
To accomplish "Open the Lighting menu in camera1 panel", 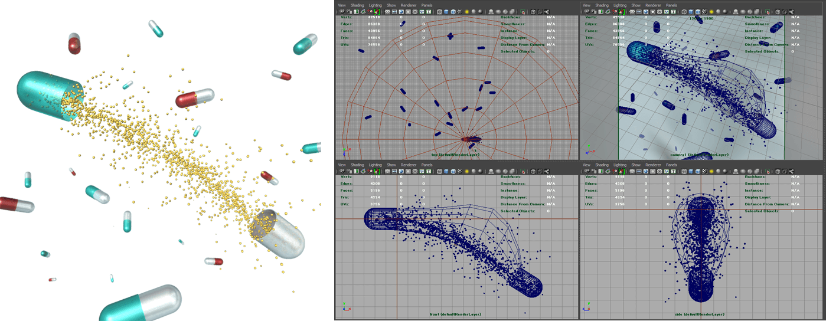I will [619, 5].
